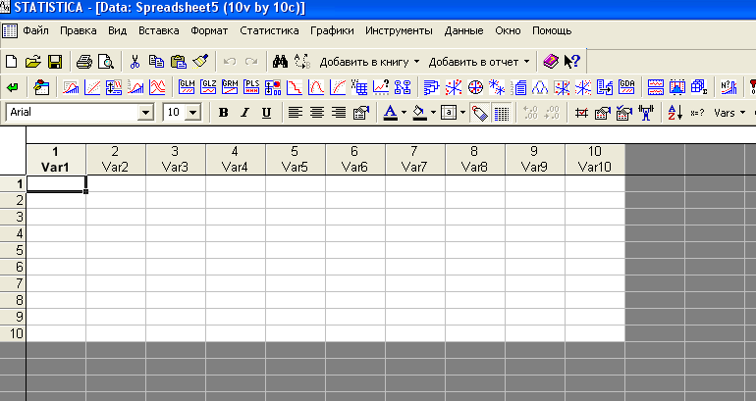The height and width of the screenshot is (401, 756).
Task: Print the spreadsheet with the printer icon
Action: [x=83, y=62]
